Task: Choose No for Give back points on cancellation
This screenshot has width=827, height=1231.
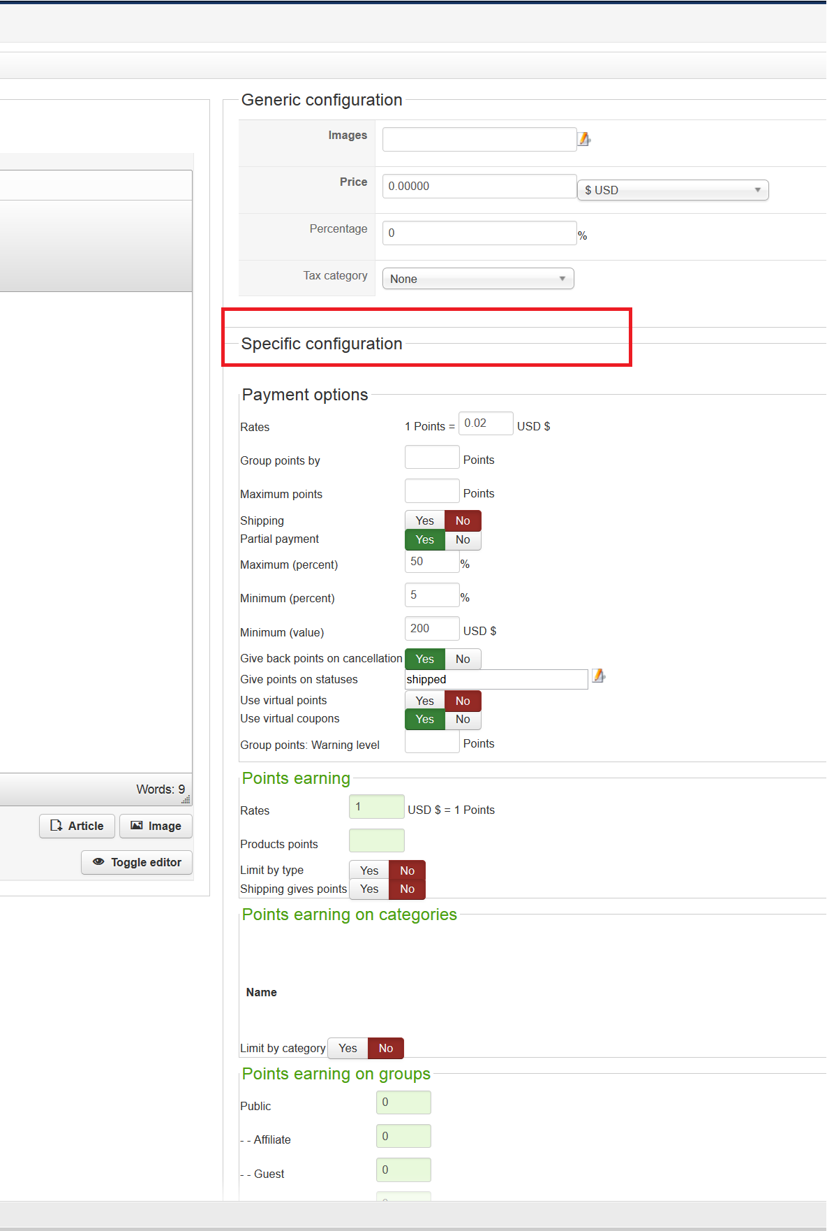Action: (463, 659)
